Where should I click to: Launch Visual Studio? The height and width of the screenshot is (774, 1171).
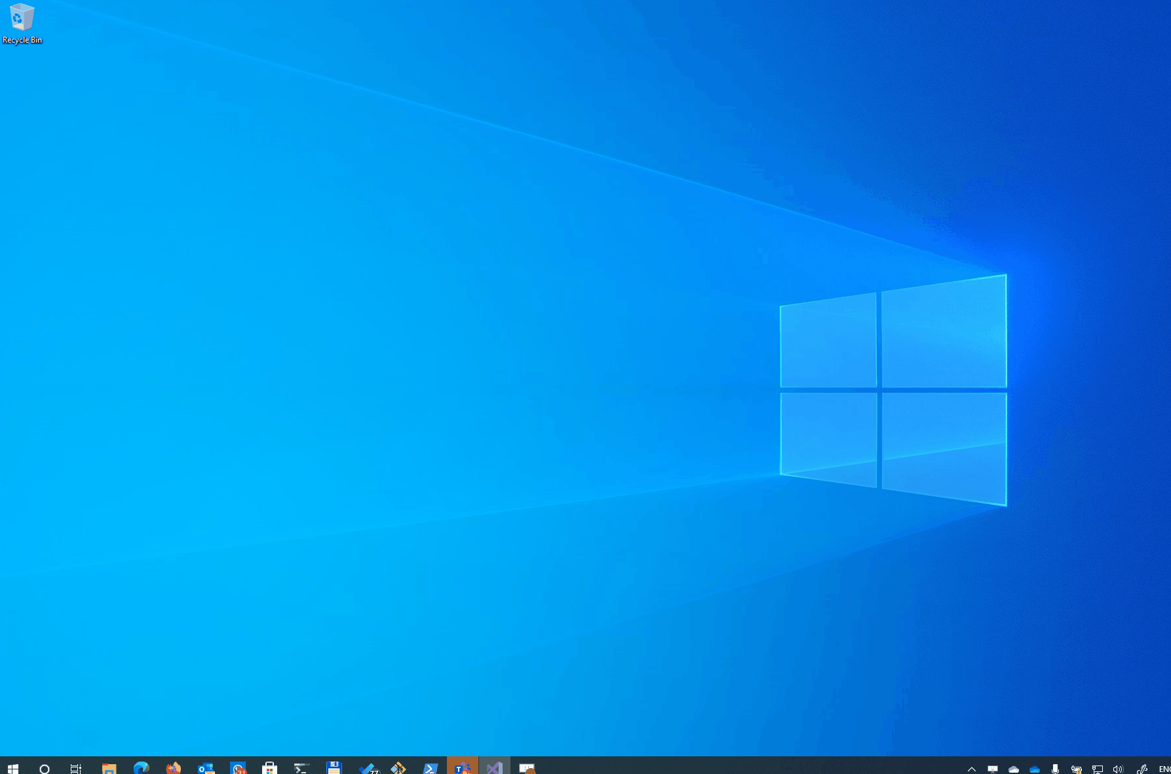coord(495,767)
